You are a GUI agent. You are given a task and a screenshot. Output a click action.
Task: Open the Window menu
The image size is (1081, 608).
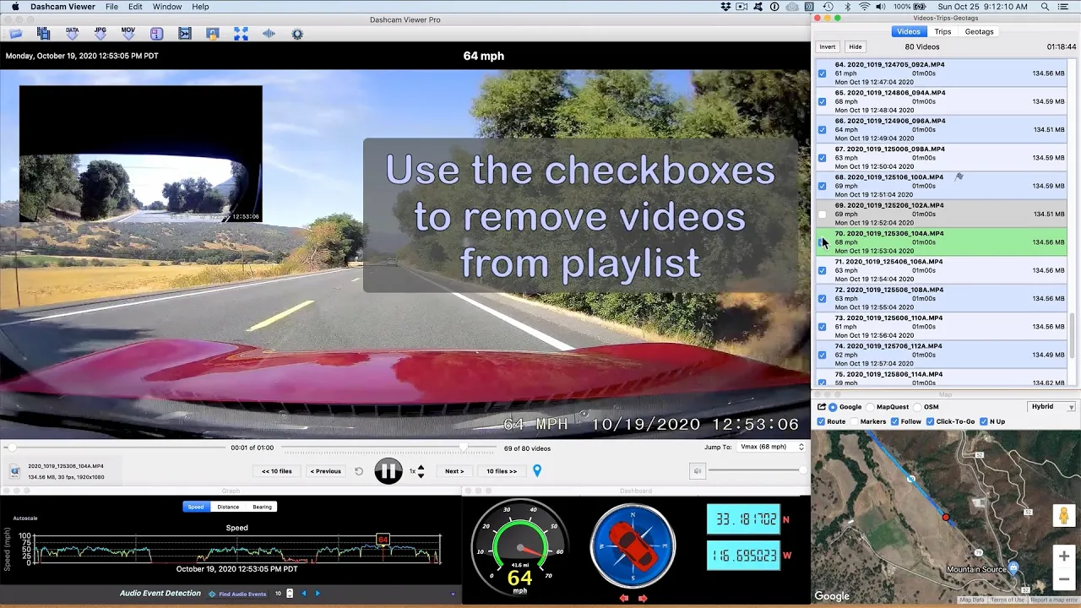tap(167, 7)
